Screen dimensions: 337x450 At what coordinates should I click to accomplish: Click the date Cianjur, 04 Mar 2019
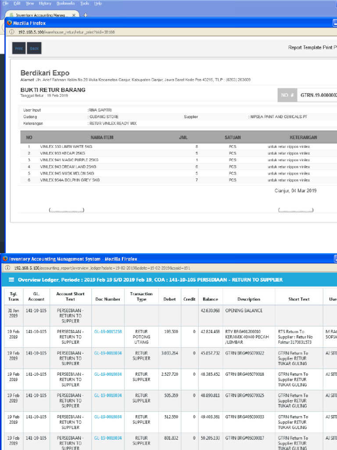pyautogui.click(x=295, y=191)
